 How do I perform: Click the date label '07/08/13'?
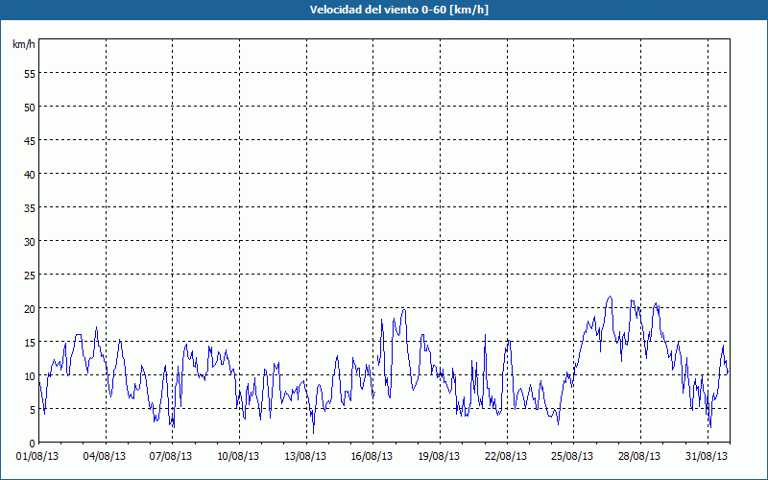tap(171, 456)
